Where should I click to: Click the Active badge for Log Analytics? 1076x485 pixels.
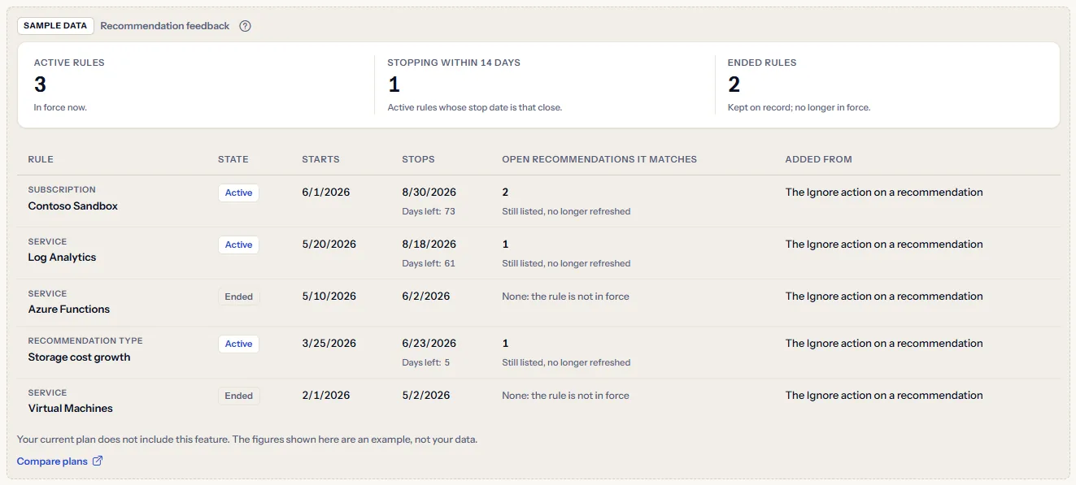coord(238,245)
